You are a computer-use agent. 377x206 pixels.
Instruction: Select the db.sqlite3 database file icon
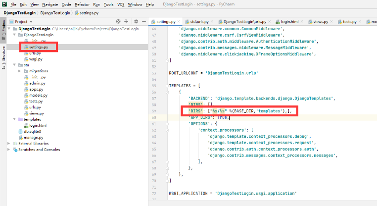click(x=21, y=131)
